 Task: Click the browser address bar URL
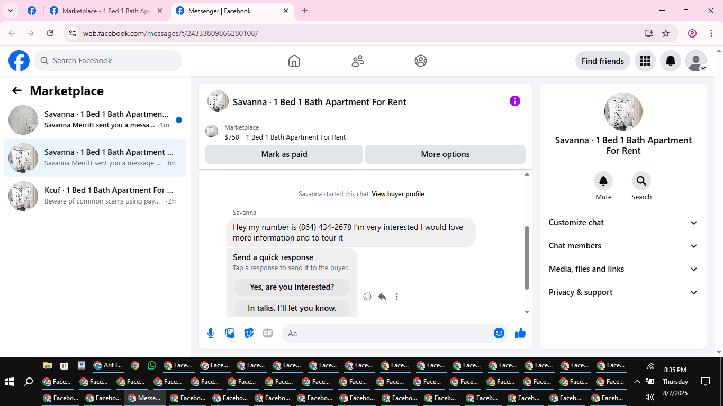coord(170,33)
